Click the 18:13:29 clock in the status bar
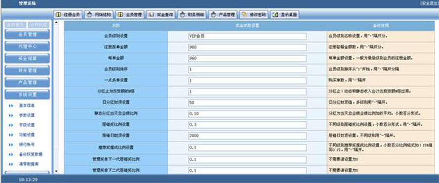This screenshot has height=183, width=439. tap(28, 180)
